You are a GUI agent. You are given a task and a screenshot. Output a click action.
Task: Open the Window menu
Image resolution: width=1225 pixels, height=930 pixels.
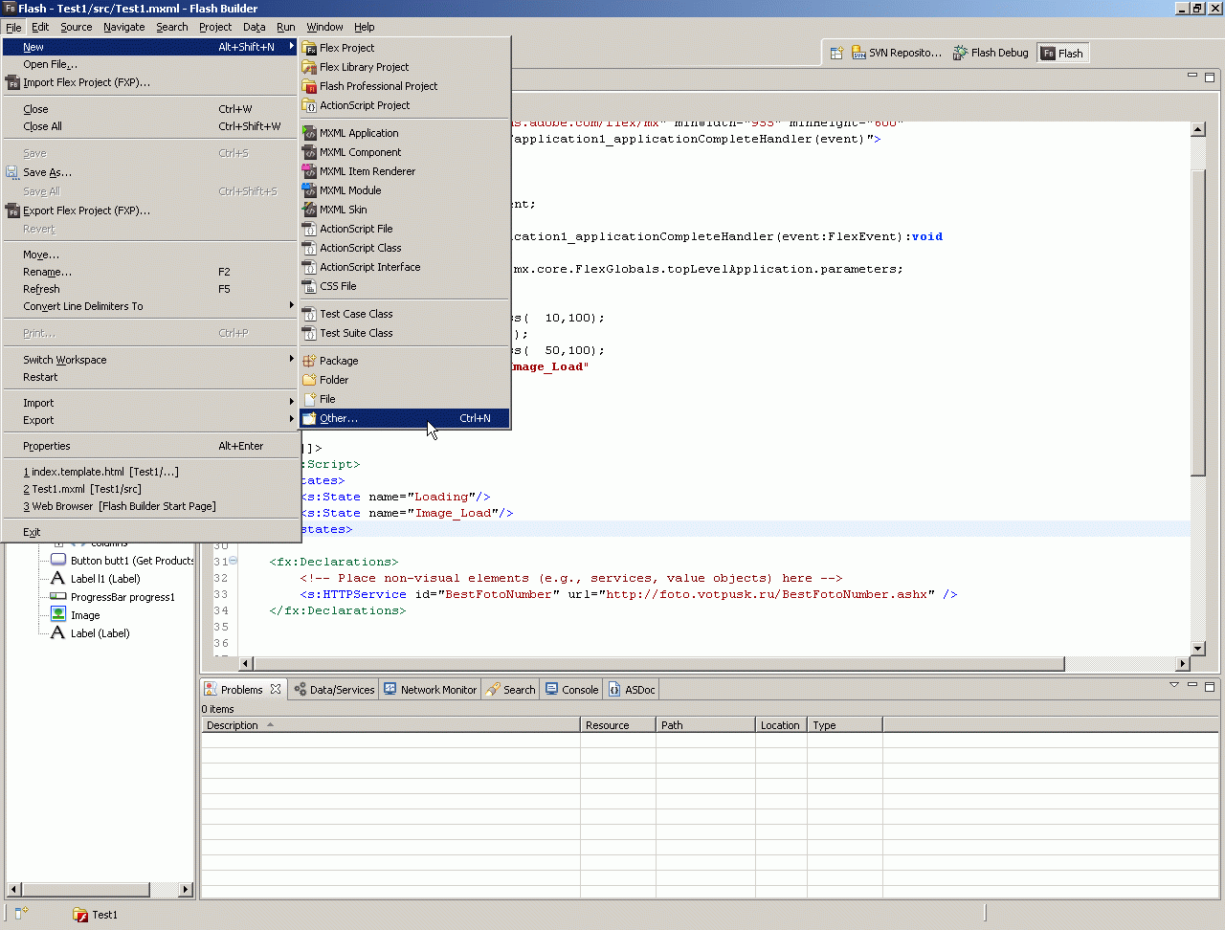coord(324,27)
